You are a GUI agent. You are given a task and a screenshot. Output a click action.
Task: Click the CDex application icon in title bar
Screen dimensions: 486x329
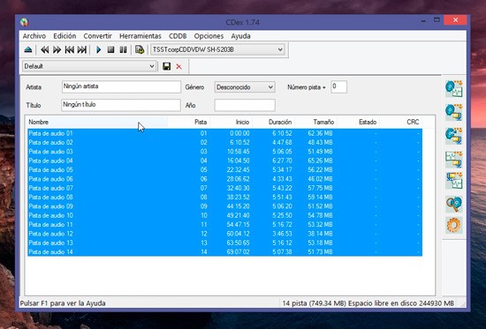tap(24, 22)
